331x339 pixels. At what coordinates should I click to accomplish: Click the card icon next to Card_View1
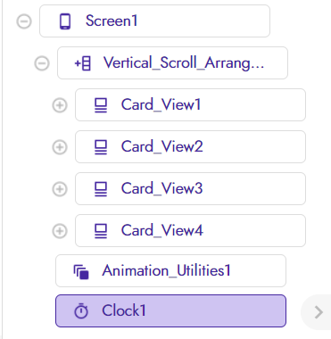[101, 105]
